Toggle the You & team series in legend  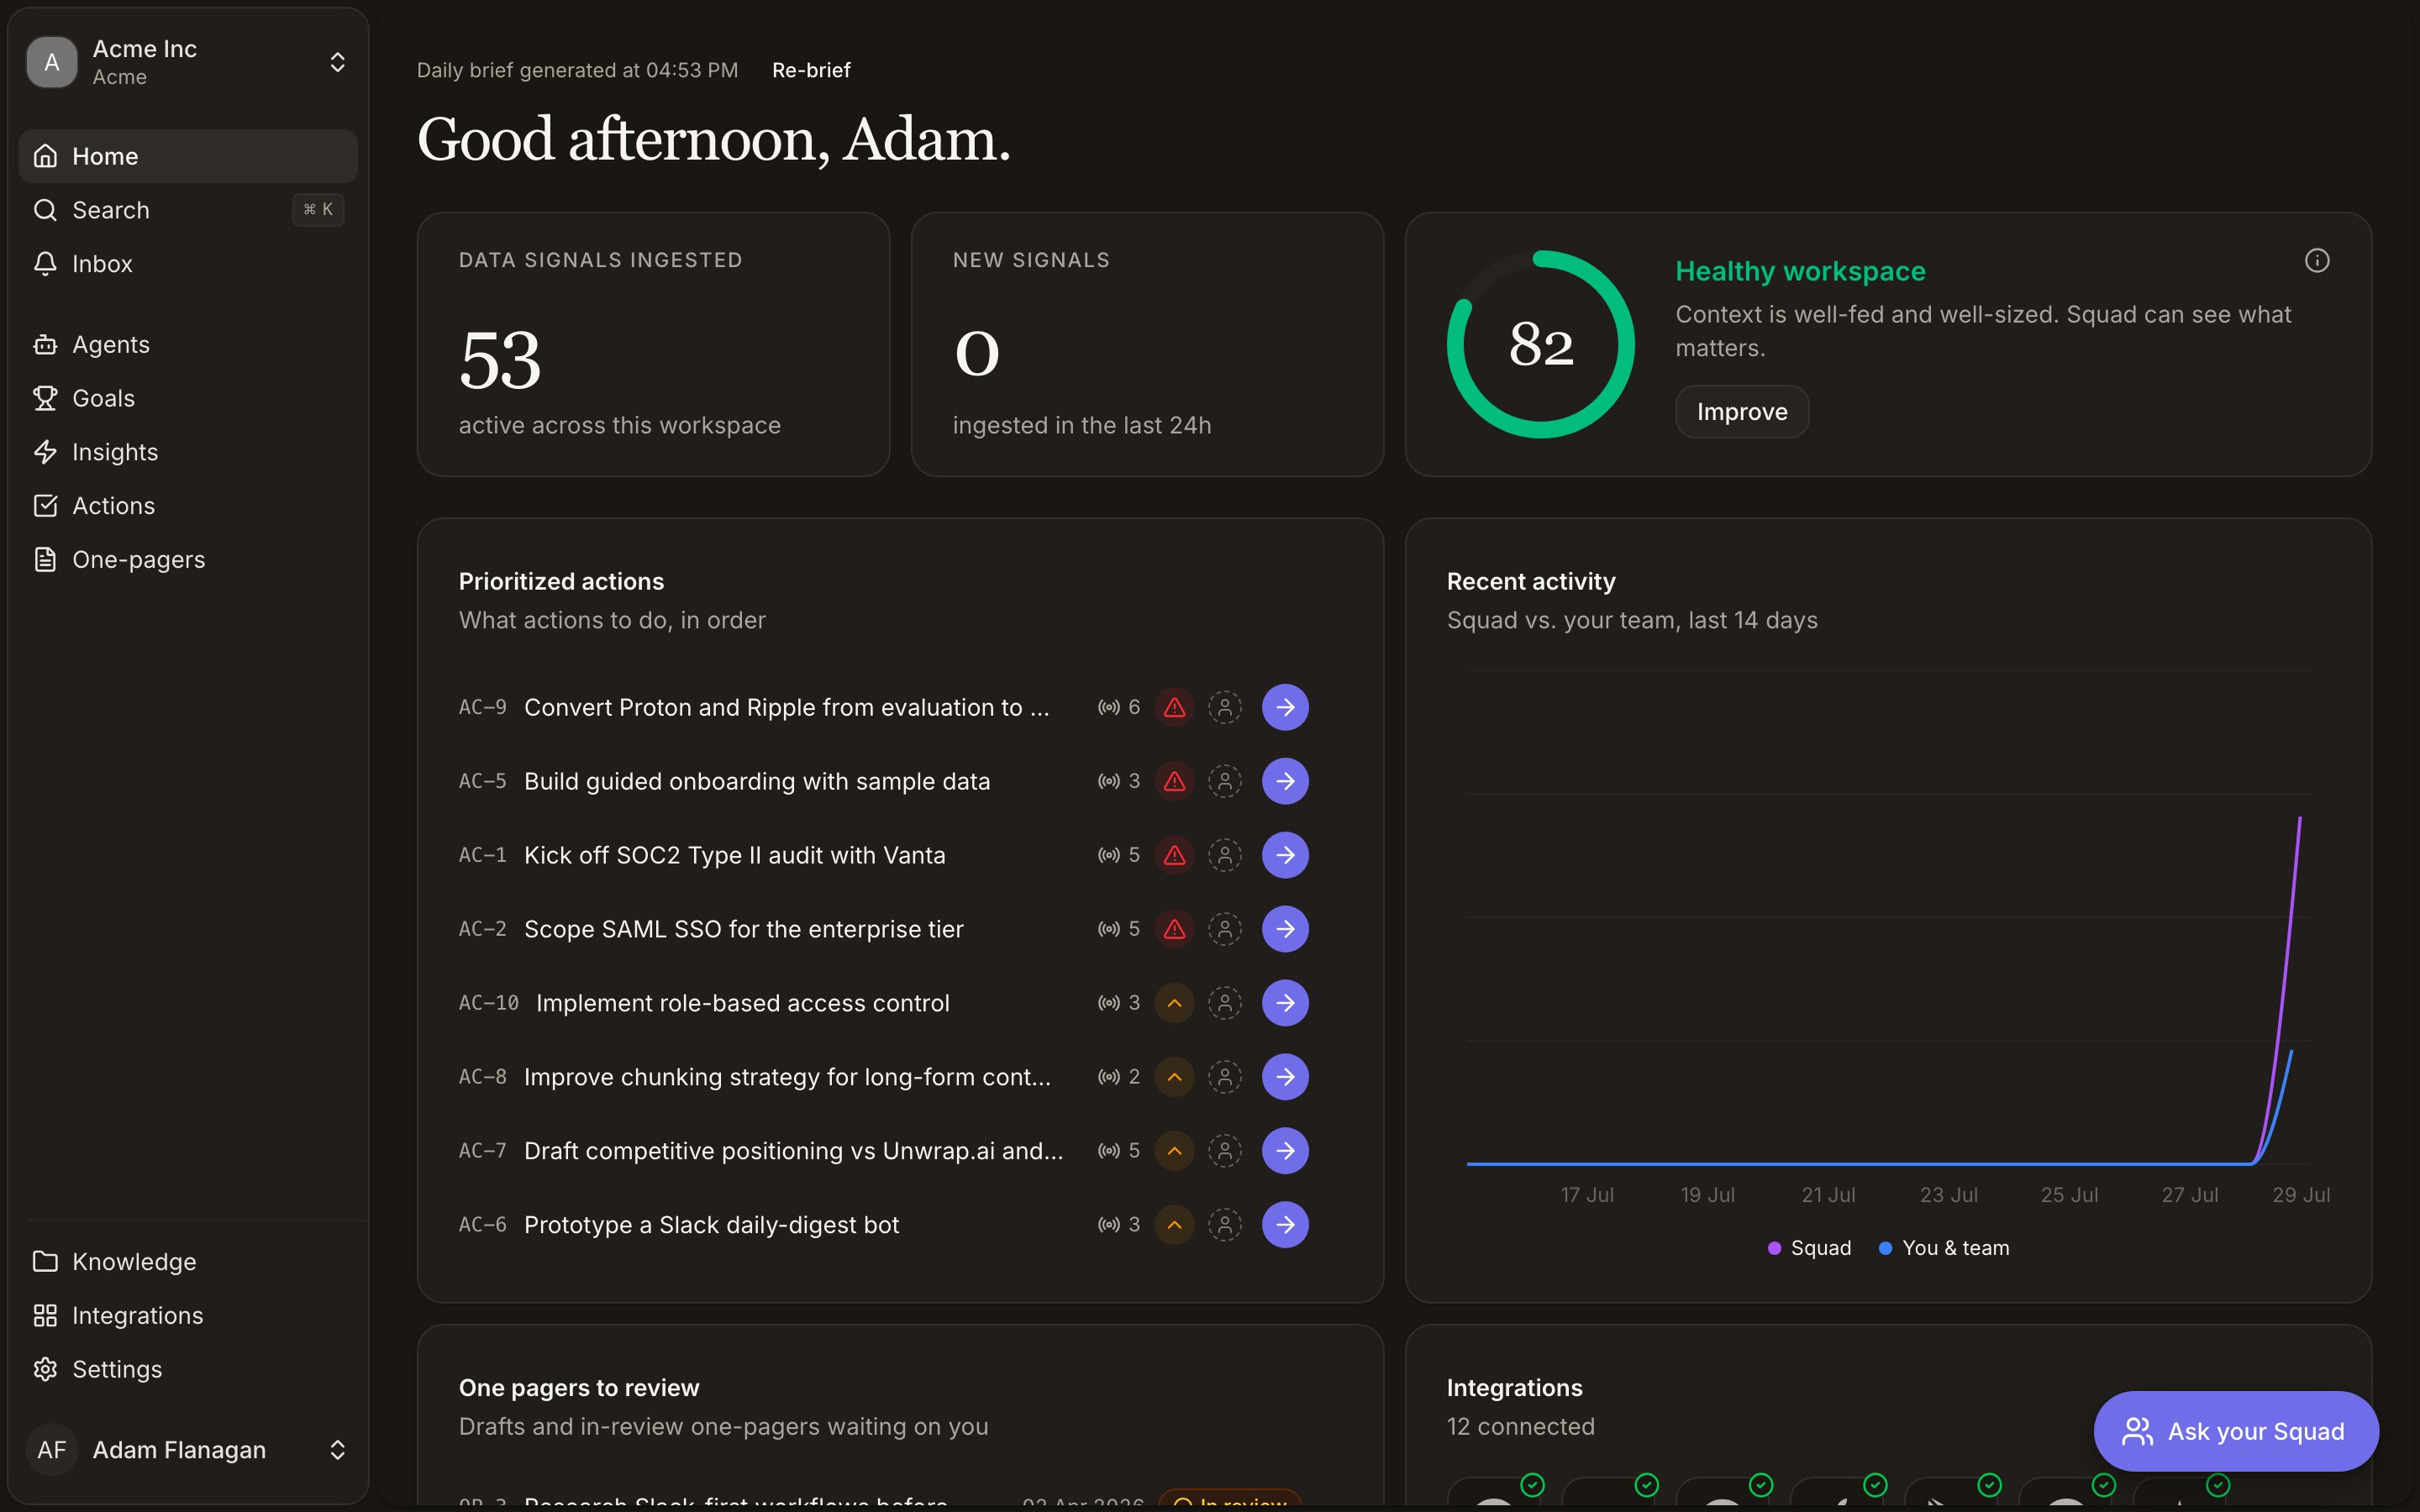pos(1944,1248)
